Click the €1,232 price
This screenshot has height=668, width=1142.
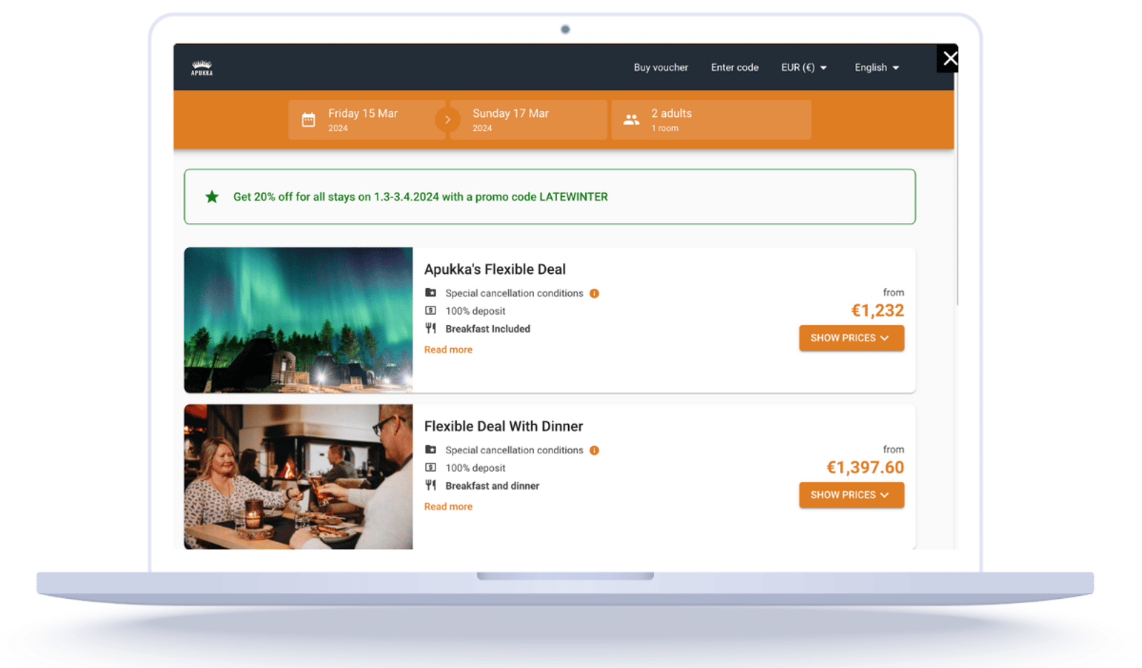[877, 311]
